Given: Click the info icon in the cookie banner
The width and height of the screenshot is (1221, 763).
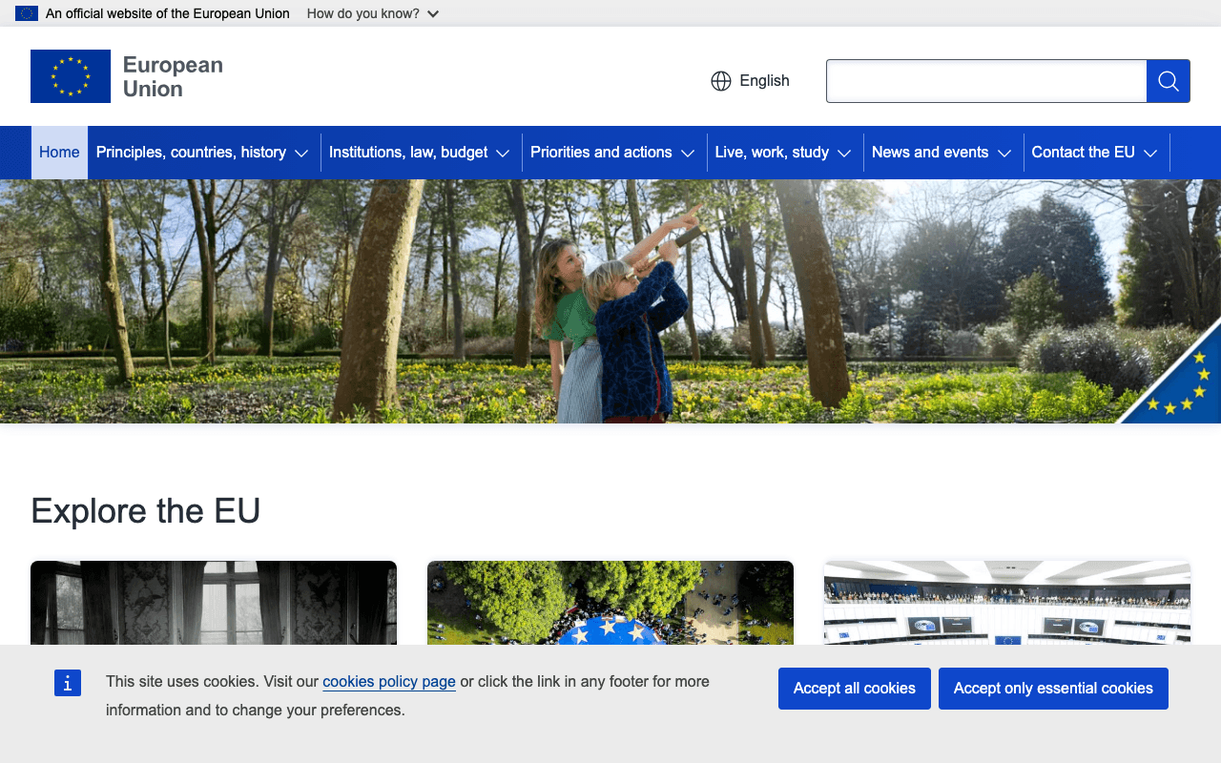Looking at the screenshot, I should click(67, 683).
